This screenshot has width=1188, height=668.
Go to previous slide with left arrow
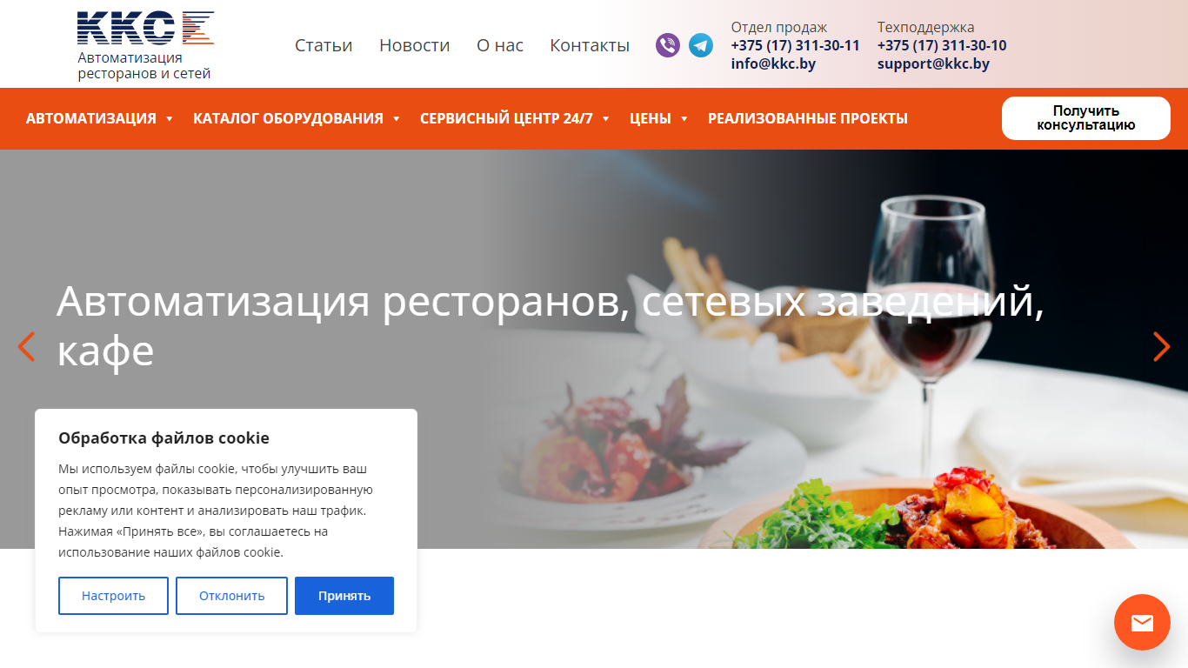click(27, 346)
